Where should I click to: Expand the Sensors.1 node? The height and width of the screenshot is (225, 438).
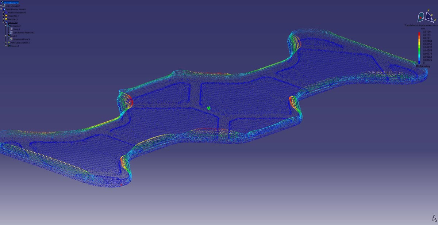tap(6, 46)
